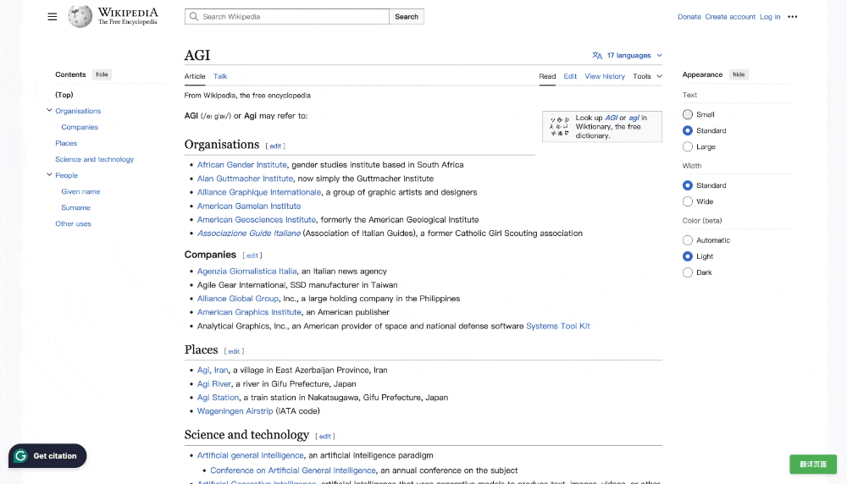Viewport: 847px width, 484px height.
Task: Select Standard width option
Action: (687, 185)
